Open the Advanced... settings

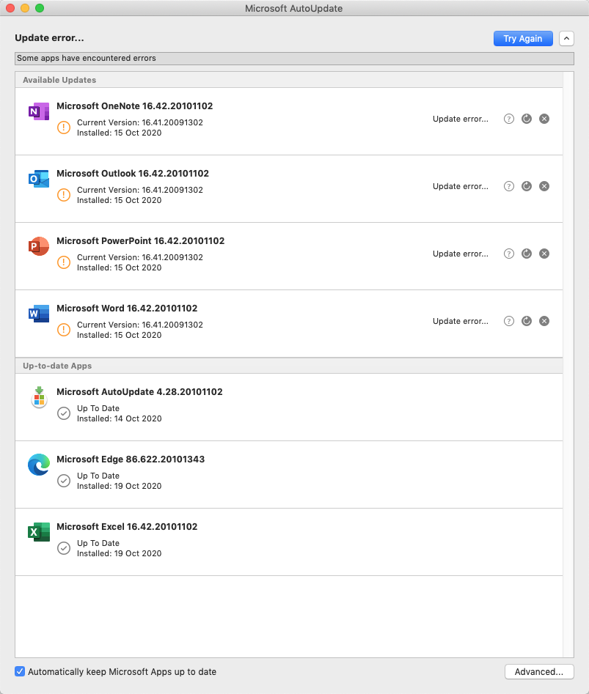coord(539,671)
